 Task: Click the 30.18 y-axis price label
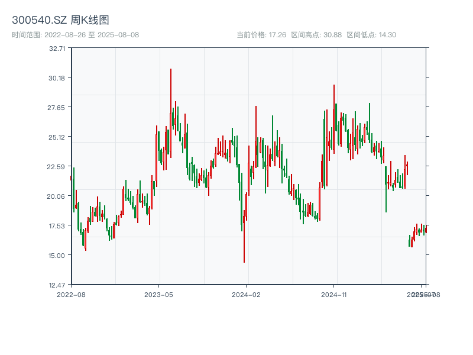(57, 78)
